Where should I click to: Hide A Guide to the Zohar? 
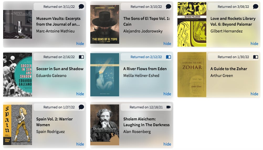tap(254, 94)
